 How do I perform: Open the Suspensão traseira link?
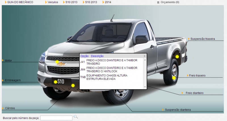pyautogui.click(x=203, y=39)
